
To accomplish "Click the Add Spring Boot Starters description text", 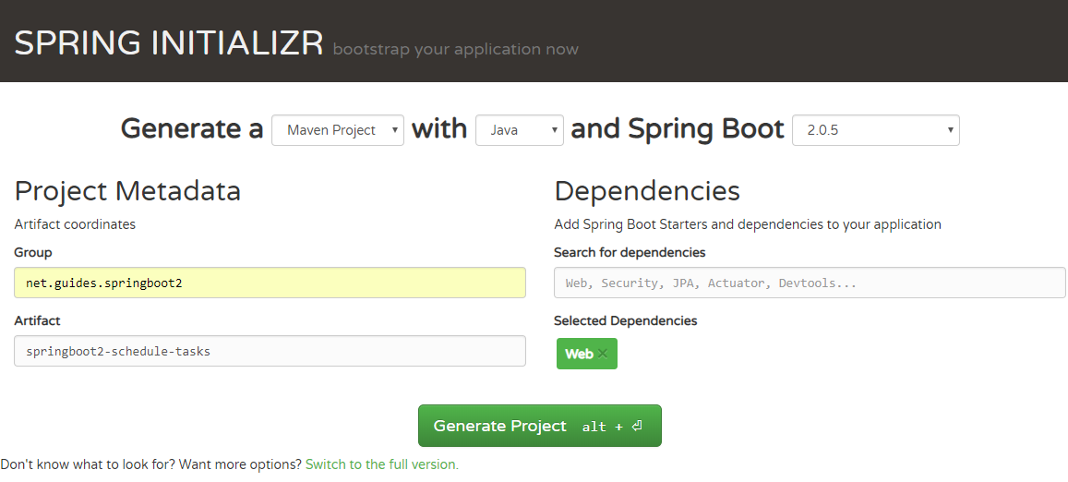I will (x=748, y=224).
